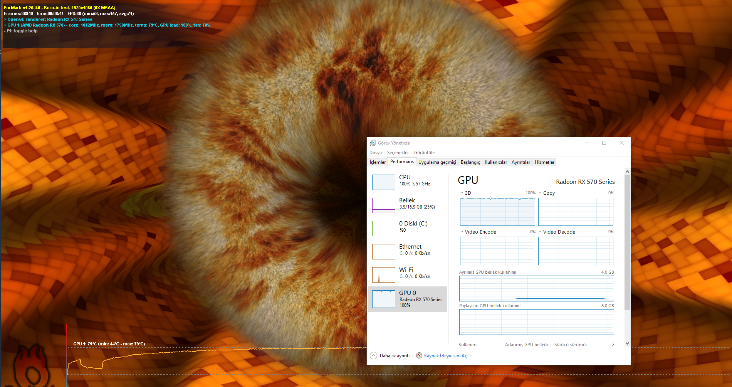The width and height of the screenshot is (732, 387).
Task: Click FurMark's Burn-in test title line
Action: (60, 8)
